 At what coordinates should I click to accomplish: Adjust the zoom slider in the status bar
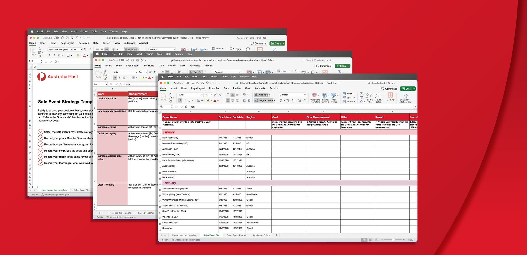tap(393, 240)
